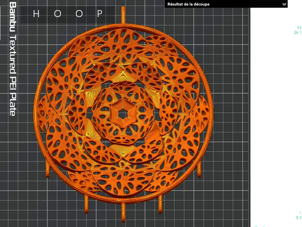Click empty white area below layer value 26.1
Screen dimensions: 302x227
276,116
